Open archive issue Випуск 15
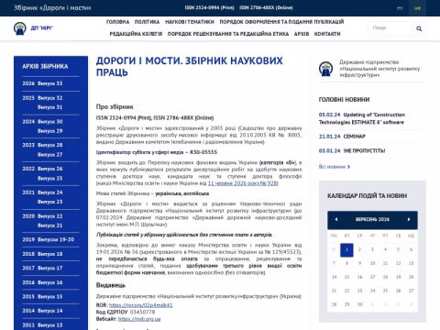This screenshot has height=330, width=440. [x=50, y=296]
